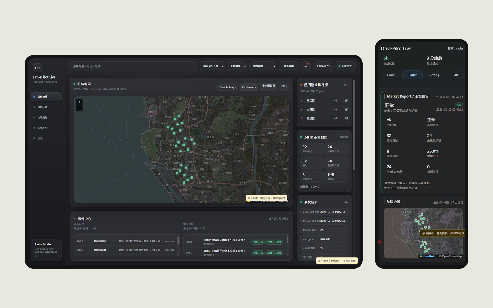Select 前鎮區 row in hot zone ranking
Screen dimensions: 493x308
[324, 118]
